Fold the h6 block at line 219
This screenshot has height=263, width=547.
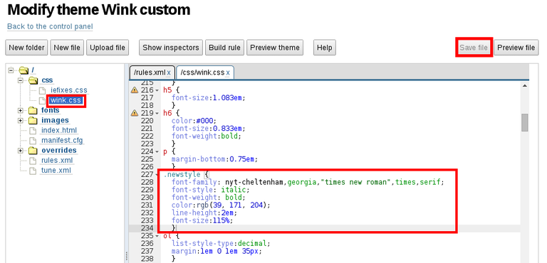click(x=157, y=113)
